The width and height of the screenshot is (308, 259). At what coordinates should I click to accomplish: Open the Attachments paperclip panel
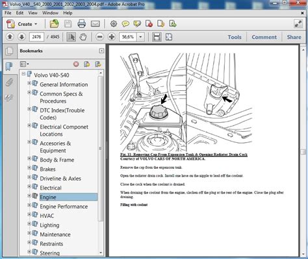[9, 82]
